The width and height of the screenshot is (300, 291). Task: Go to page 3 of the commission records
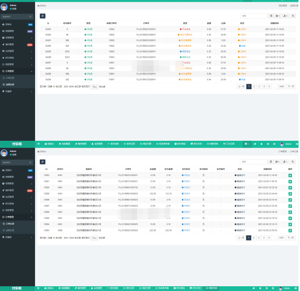point(259,87)
